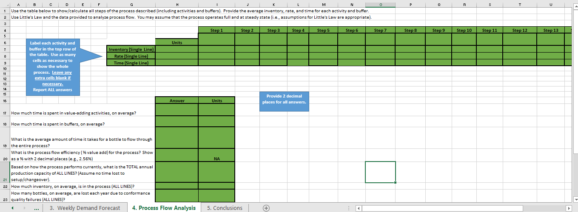Viewport: 578px width, 212px height.
Task: Select column O header
Action: point(380,4)
